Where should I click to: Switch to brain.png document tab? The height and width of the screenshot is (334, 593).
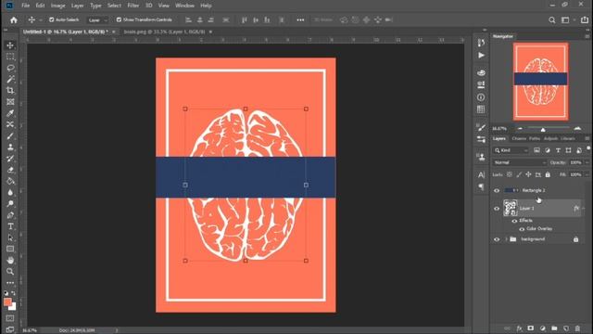click(164, 32)
